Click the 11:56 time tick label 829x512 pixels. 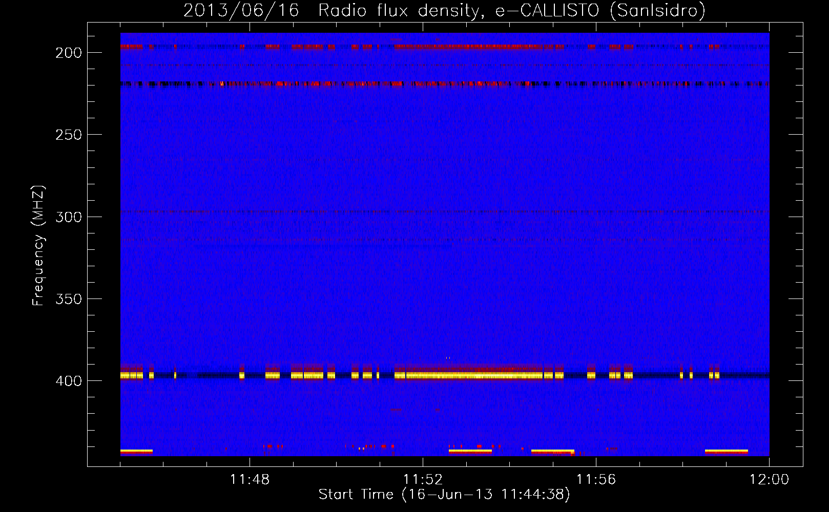(x=596, y=479)
